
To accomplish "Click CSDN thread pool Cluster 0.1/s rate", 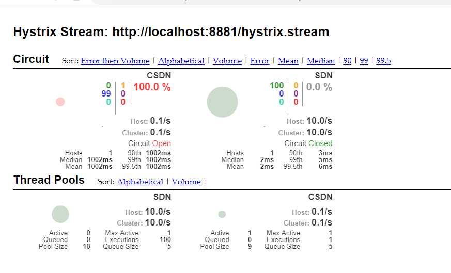I will (x=322, y=223).
